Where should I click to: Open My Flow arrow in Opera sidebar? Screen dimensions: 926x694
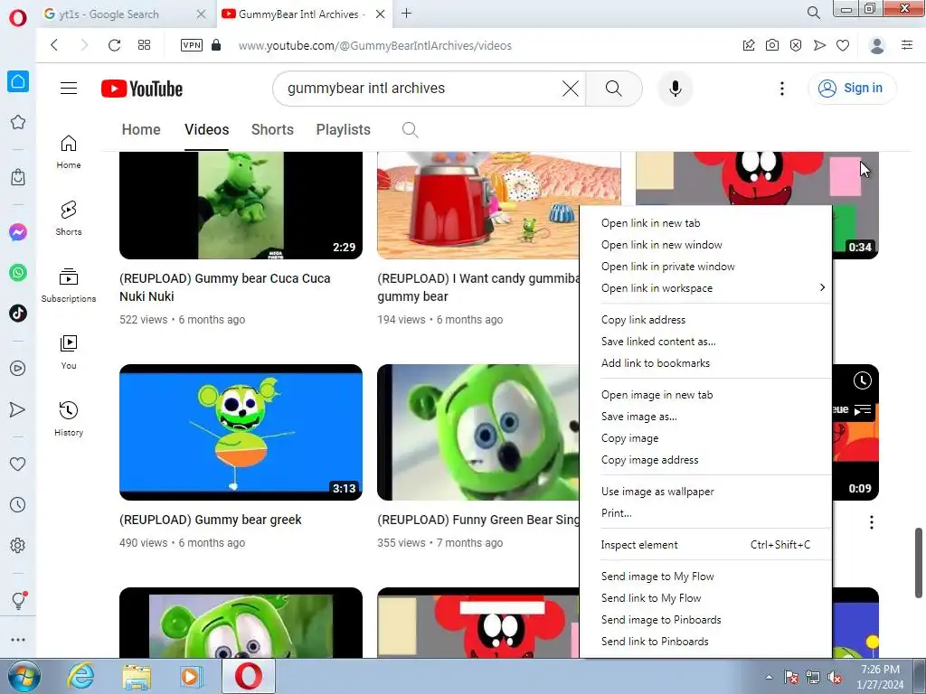(18, 409)
